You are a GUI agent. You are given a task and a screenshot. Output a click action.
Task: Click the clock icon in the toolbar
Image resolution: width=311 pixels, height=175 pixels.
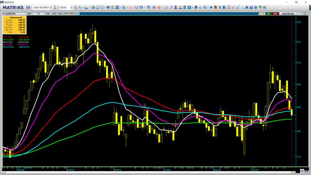pyautogui.click(x=102, y=7)
